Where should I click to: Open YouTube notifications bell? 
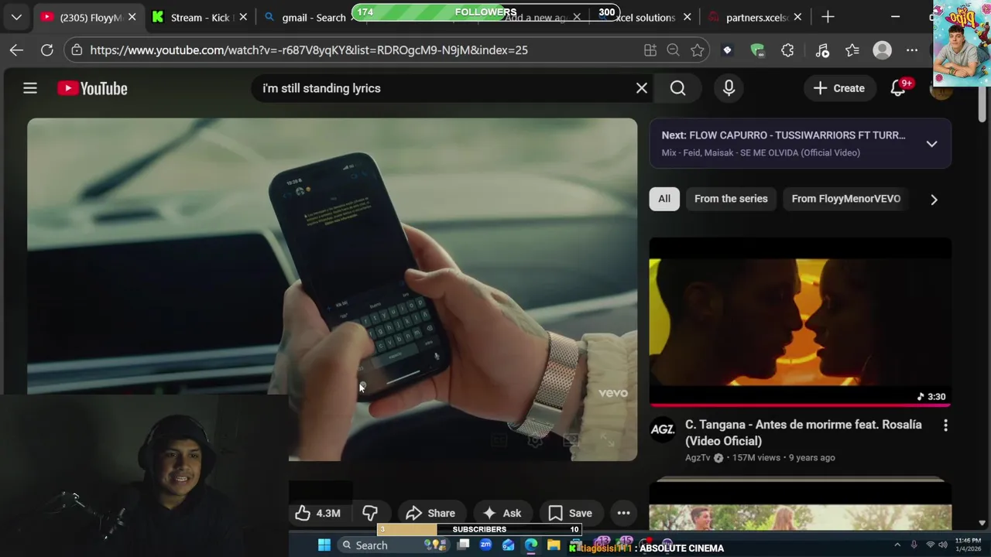(x=898, y=88)
